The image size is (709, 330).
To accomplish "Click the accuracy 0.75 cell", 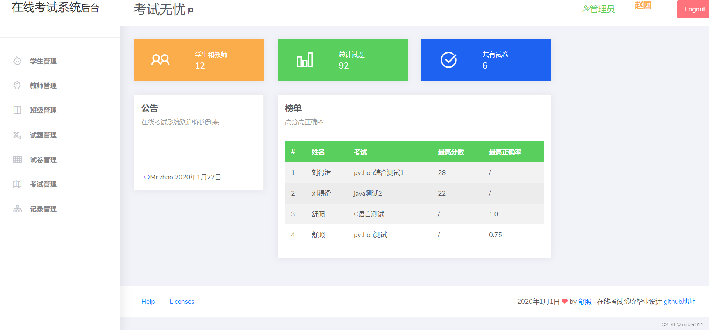I will point(495,235).
